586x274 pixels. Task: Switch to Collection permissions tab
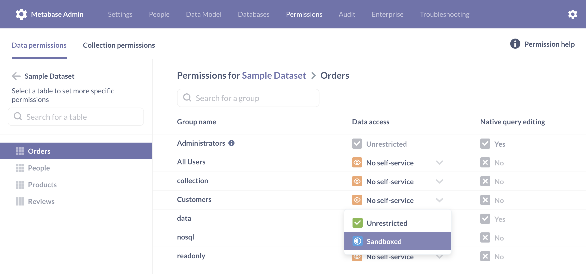pyautogui.click(x=119, y=45)
